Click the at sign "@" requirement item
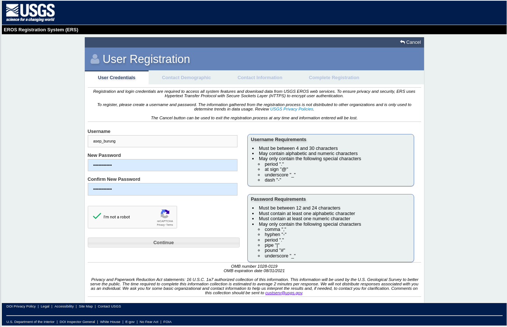The width and height of the screenshot is (507, 327). tap(276, 169)
